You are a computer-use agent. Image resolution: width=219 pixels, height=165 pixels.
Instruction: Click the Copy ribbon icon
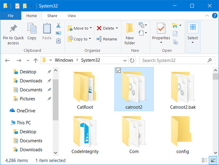(x=32, y=28)
